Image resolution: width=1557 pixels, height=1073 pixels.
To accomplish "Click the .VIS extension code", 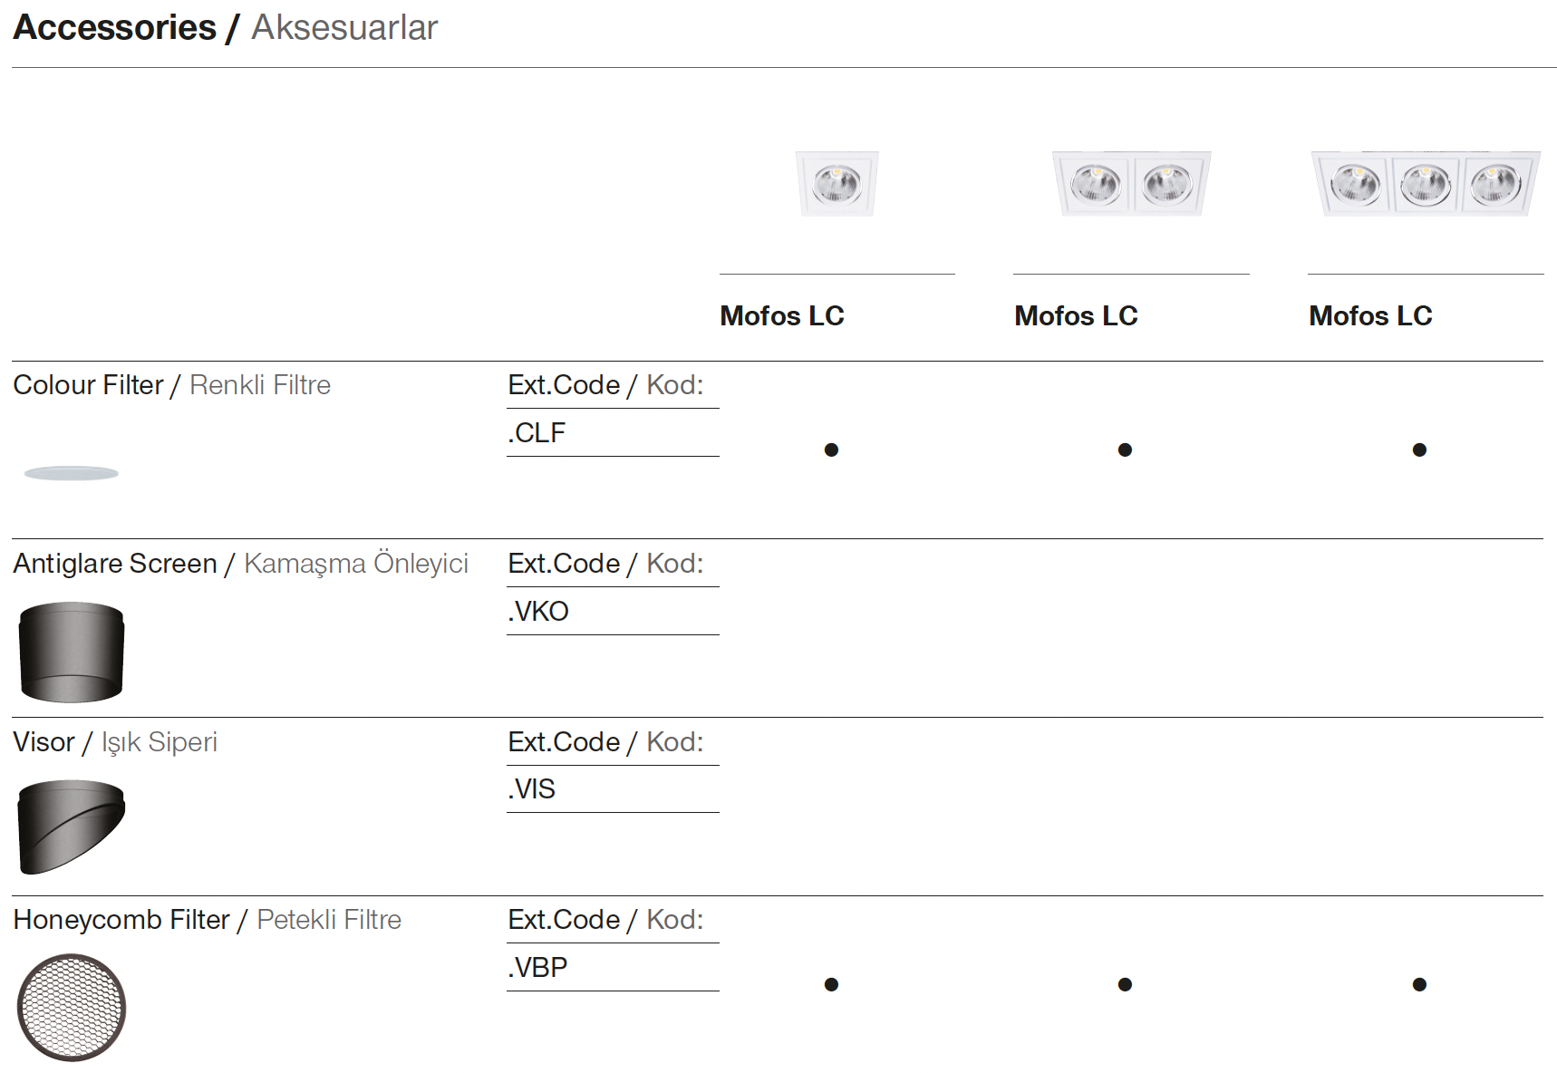I will pos(532,789).
